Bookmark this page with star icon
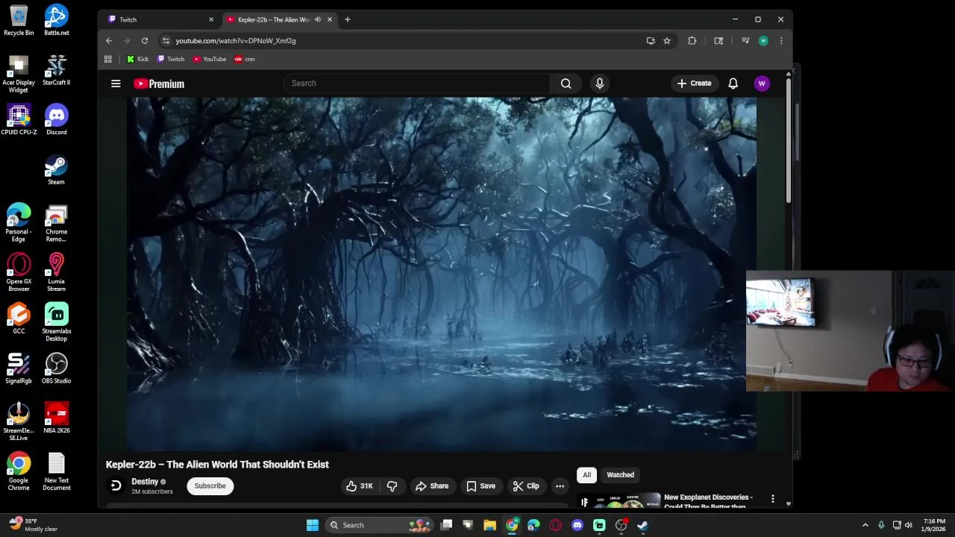Screen dimensions: 955x537 [x=667, y=41]
